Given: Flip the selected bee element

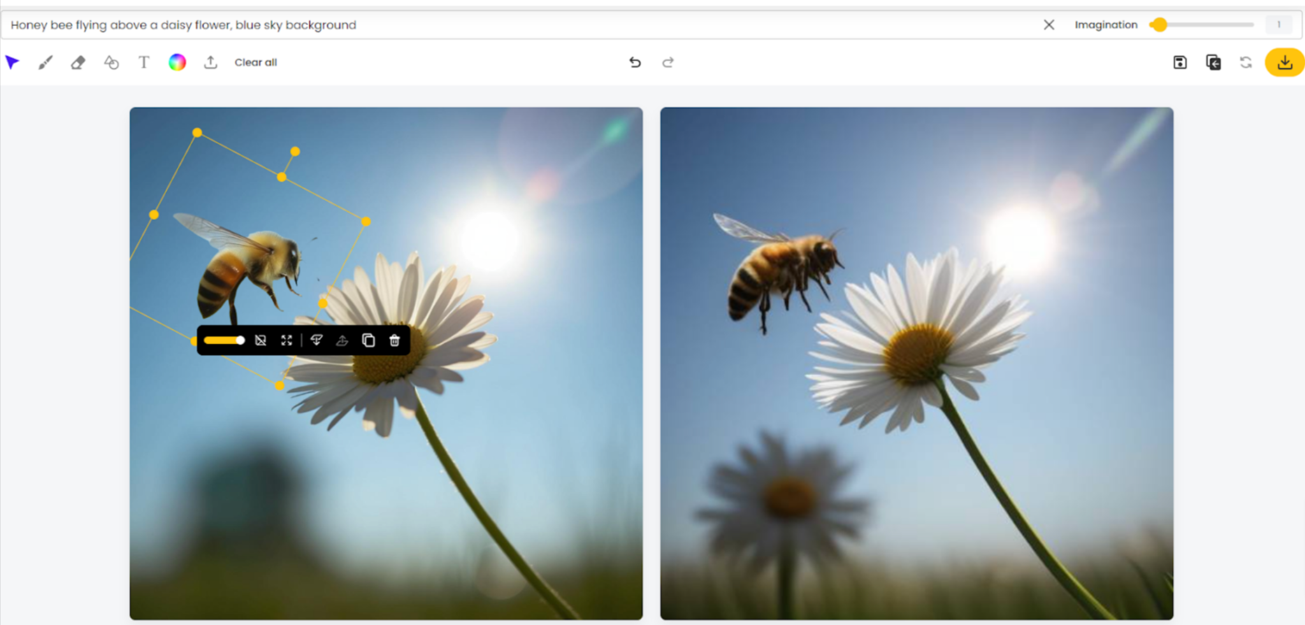Looking at the screenshot, I should [317, 340].
